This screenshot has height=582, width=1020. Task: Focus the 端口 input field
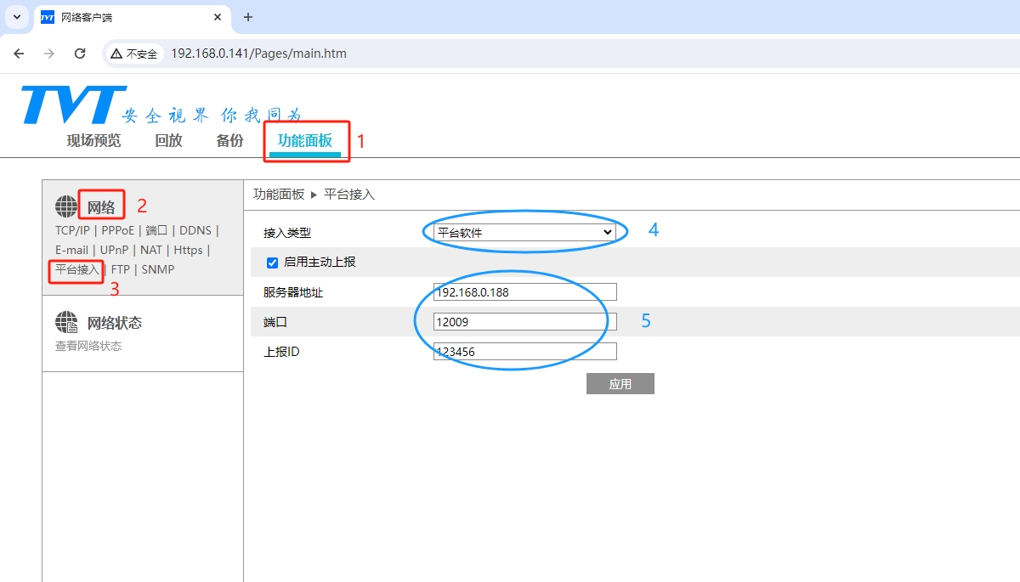click(524, 322)
